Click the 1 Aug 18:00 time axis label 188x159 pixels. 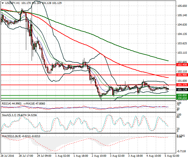(x=81, y=156)
